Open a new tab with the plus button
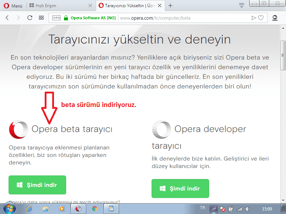 [170, 6]
